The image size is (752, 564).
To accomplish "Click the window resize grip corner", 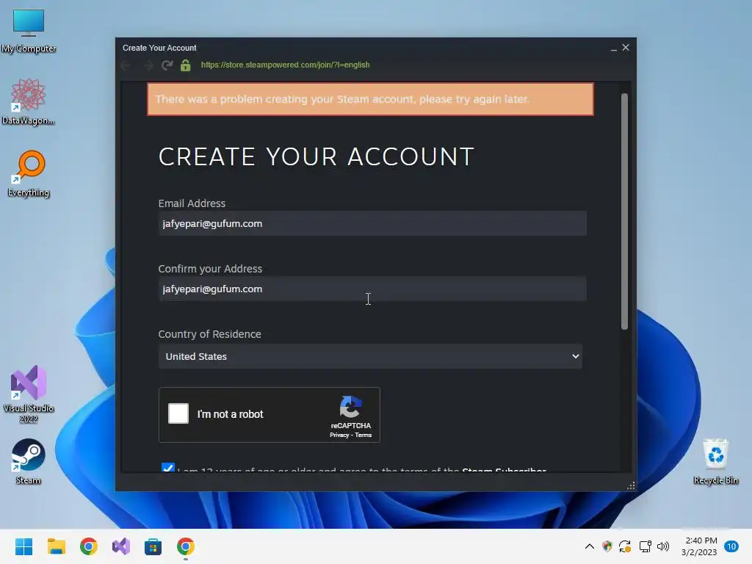I will click(631, 486).
